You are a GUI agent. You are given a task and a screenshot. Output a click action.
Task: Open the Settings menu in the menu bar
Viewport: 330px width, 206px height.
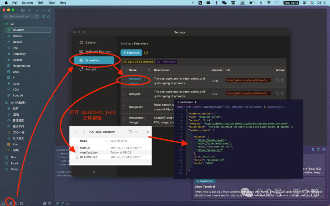[x=28, y=3]
